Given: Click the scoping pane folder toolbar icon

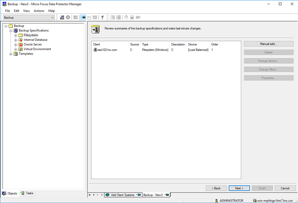Looking at the screenshot, I should [x=75, y=17].
